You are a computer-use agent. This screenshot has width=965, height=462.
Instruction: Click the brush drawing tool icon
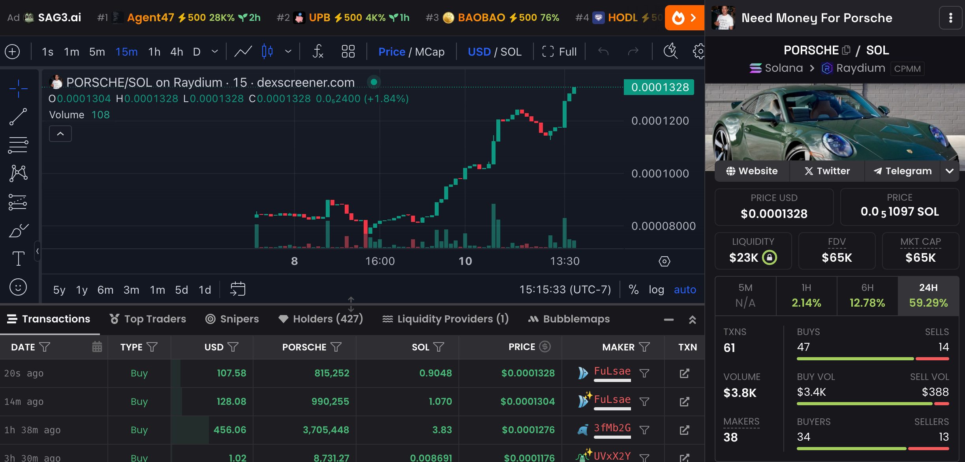coord(18,230)
